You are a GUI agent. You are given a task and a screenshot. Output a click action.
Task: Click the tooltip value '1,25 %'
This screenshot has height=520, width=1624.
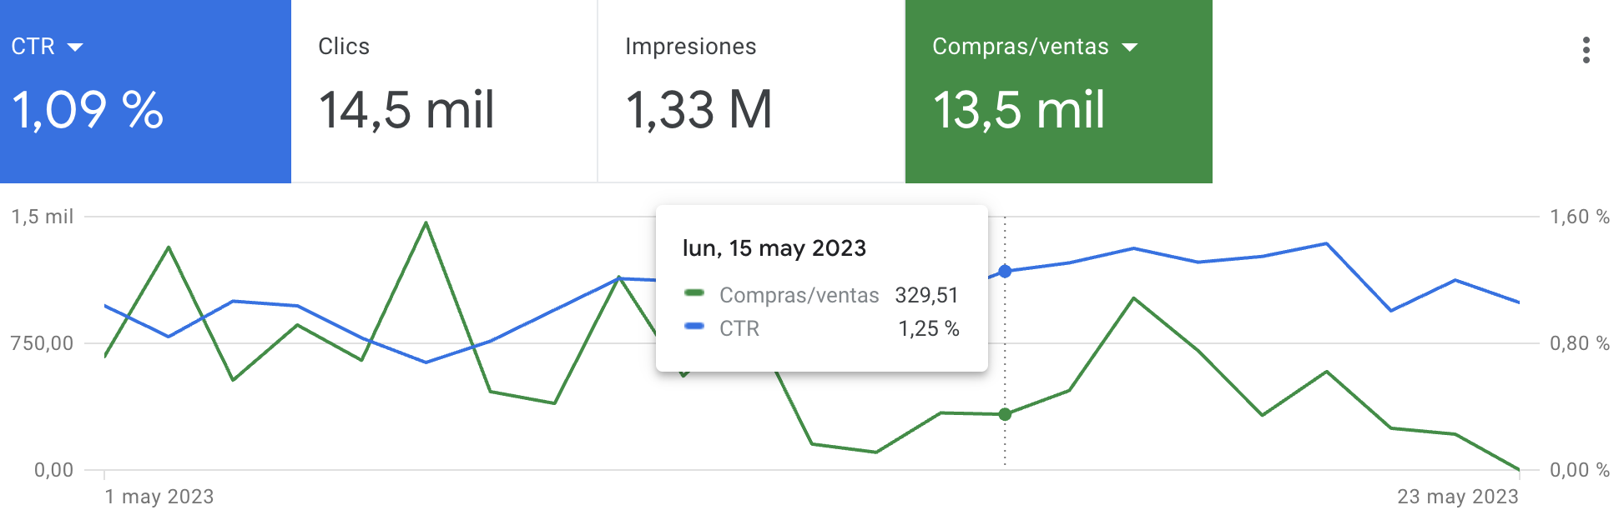pyautogui.click(x=929, y=328)
